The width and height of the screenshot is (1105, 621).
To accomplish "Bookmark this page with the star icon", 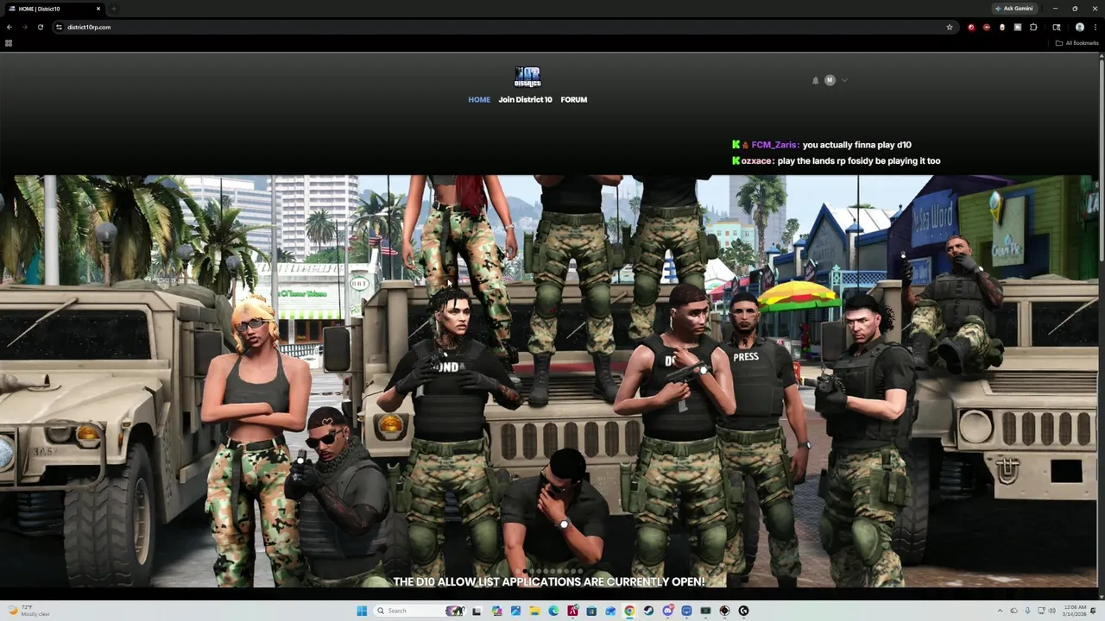I will (x=950, y=27).
